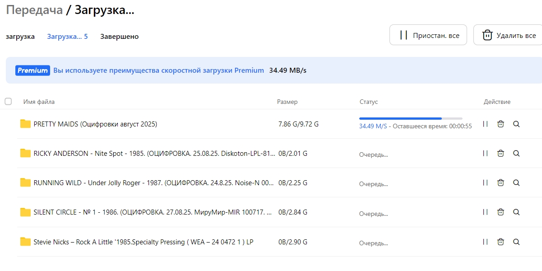Screen dimensions: 542x271
Task: Click the magnifier icon for Stevie Nicks
Action: point(516,242)
